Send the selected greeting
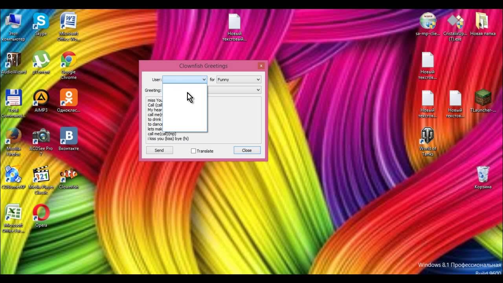The height and width of the screenshot is (283, 503). [159, 150]
